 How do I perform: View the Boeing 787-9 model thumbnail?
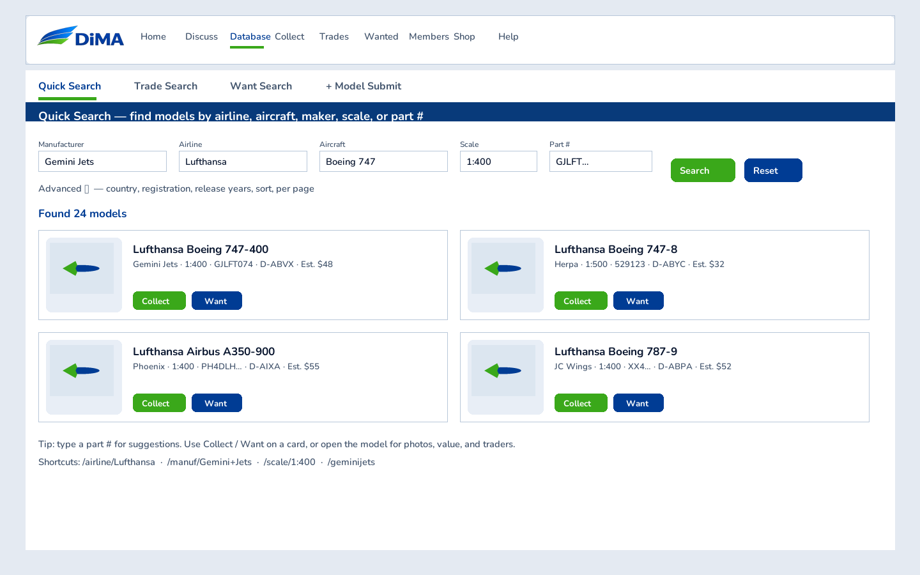(x=505, y=377)
